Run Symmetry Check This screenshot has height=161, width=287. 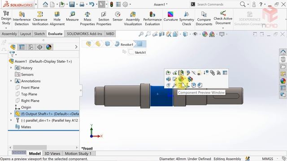(x=187, y=19)
